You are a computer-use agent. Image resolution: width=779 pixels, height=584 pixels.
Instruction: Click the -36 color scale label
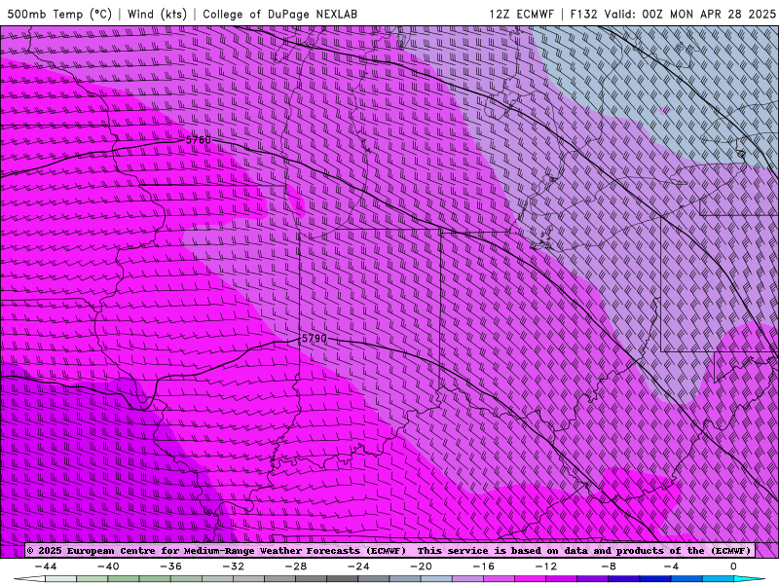[x=171, y=566]
